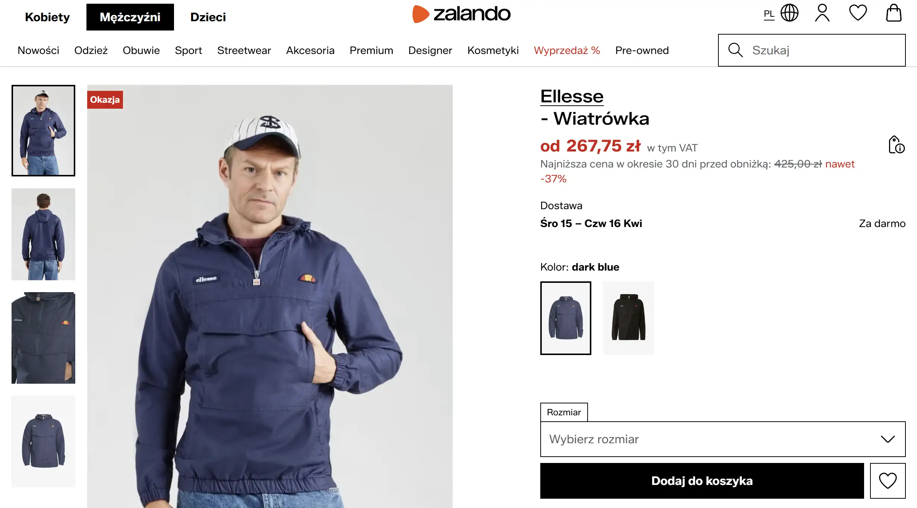
Task: Open the Streetwear category menu
Action: coord(244,50)
